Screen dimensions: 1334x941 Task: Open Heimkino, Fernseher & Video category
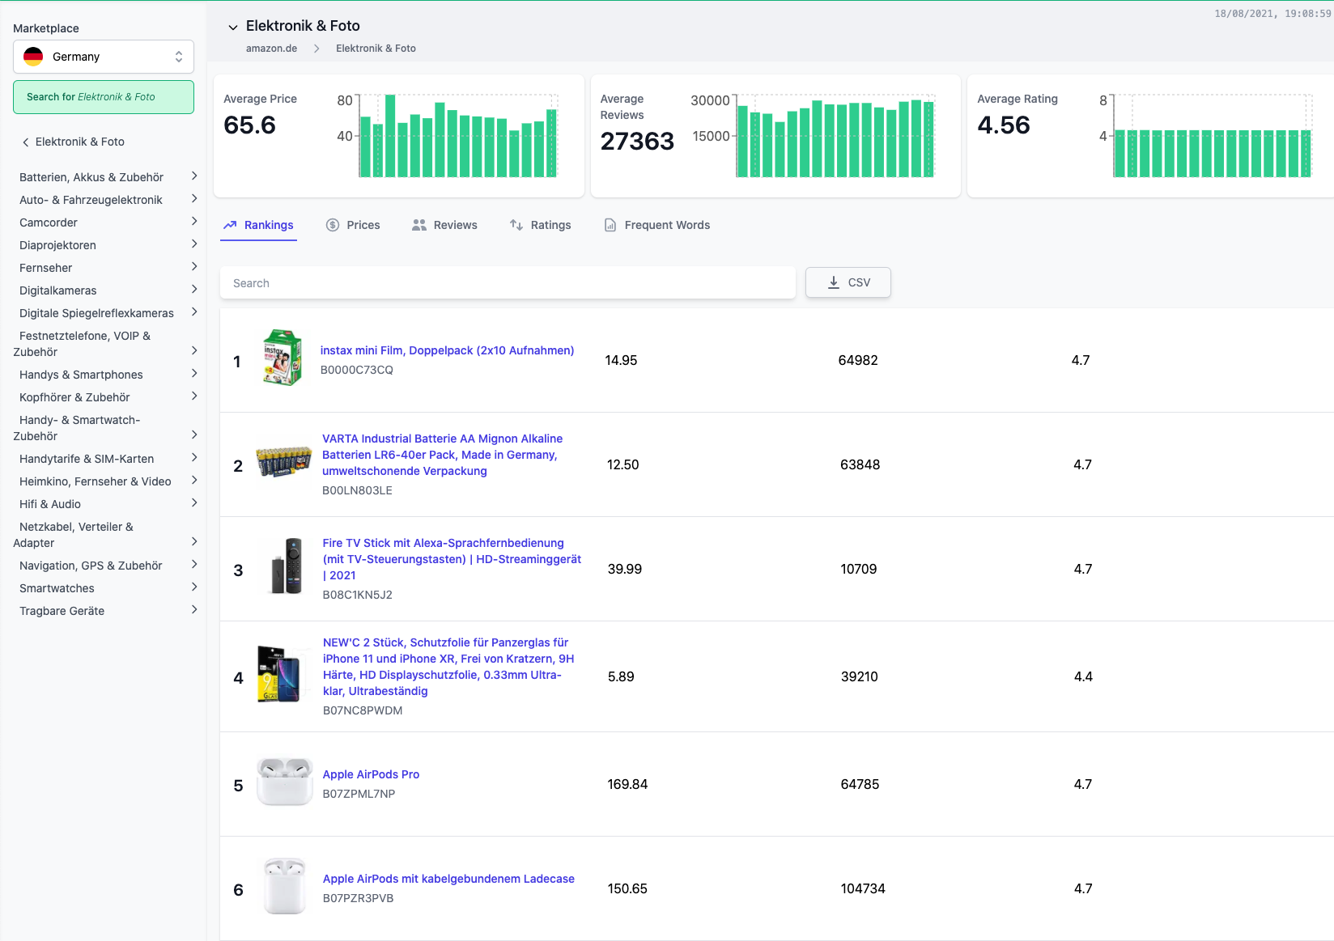coord(96,481)
